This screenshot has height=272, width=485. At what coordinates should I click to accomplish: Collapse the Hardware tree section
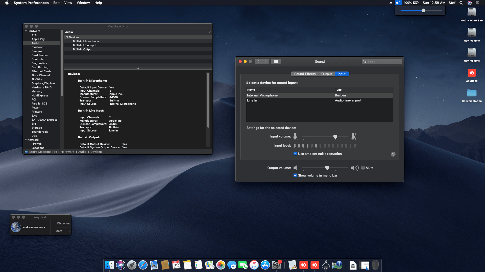pyautogui.click(x=26, y=31)
